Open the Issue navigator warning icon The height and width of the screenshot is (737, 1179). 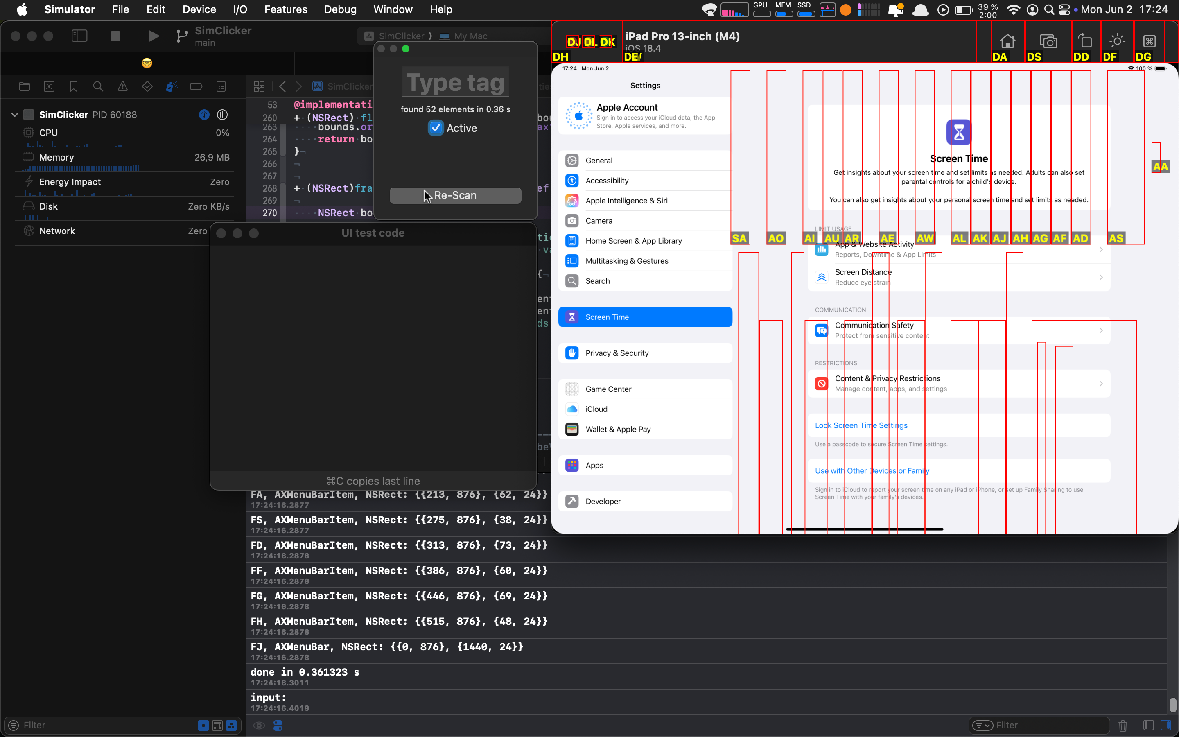123,86
